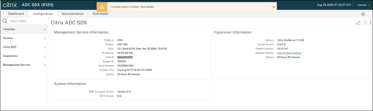The height and width of the screenshot is (111, 373).
Task: Click the vertical scrollbar at page edge
Action: point(371,22)
